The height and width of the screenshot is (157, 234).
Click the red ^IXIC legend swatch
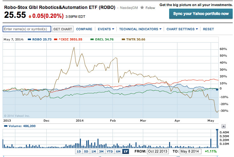(56, 39)
